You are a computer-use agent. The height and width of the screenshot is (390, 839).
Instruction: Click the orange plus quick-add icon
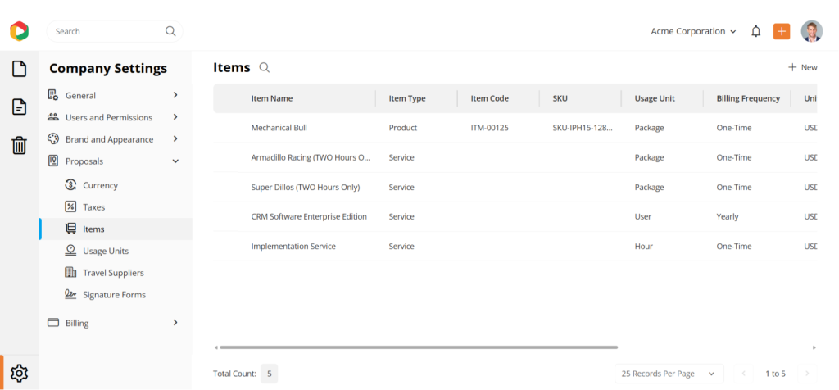(782, 31)
